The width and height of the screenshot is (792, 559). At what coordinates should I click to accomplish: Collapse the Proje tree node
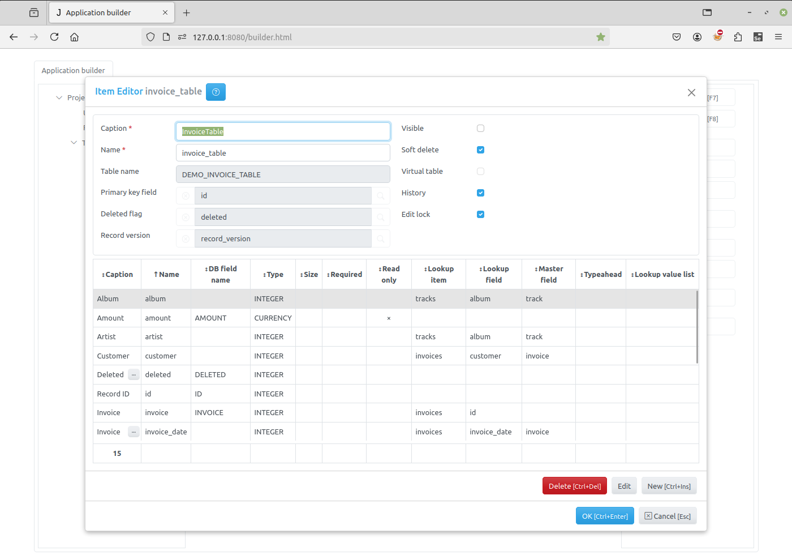point(59,97)
